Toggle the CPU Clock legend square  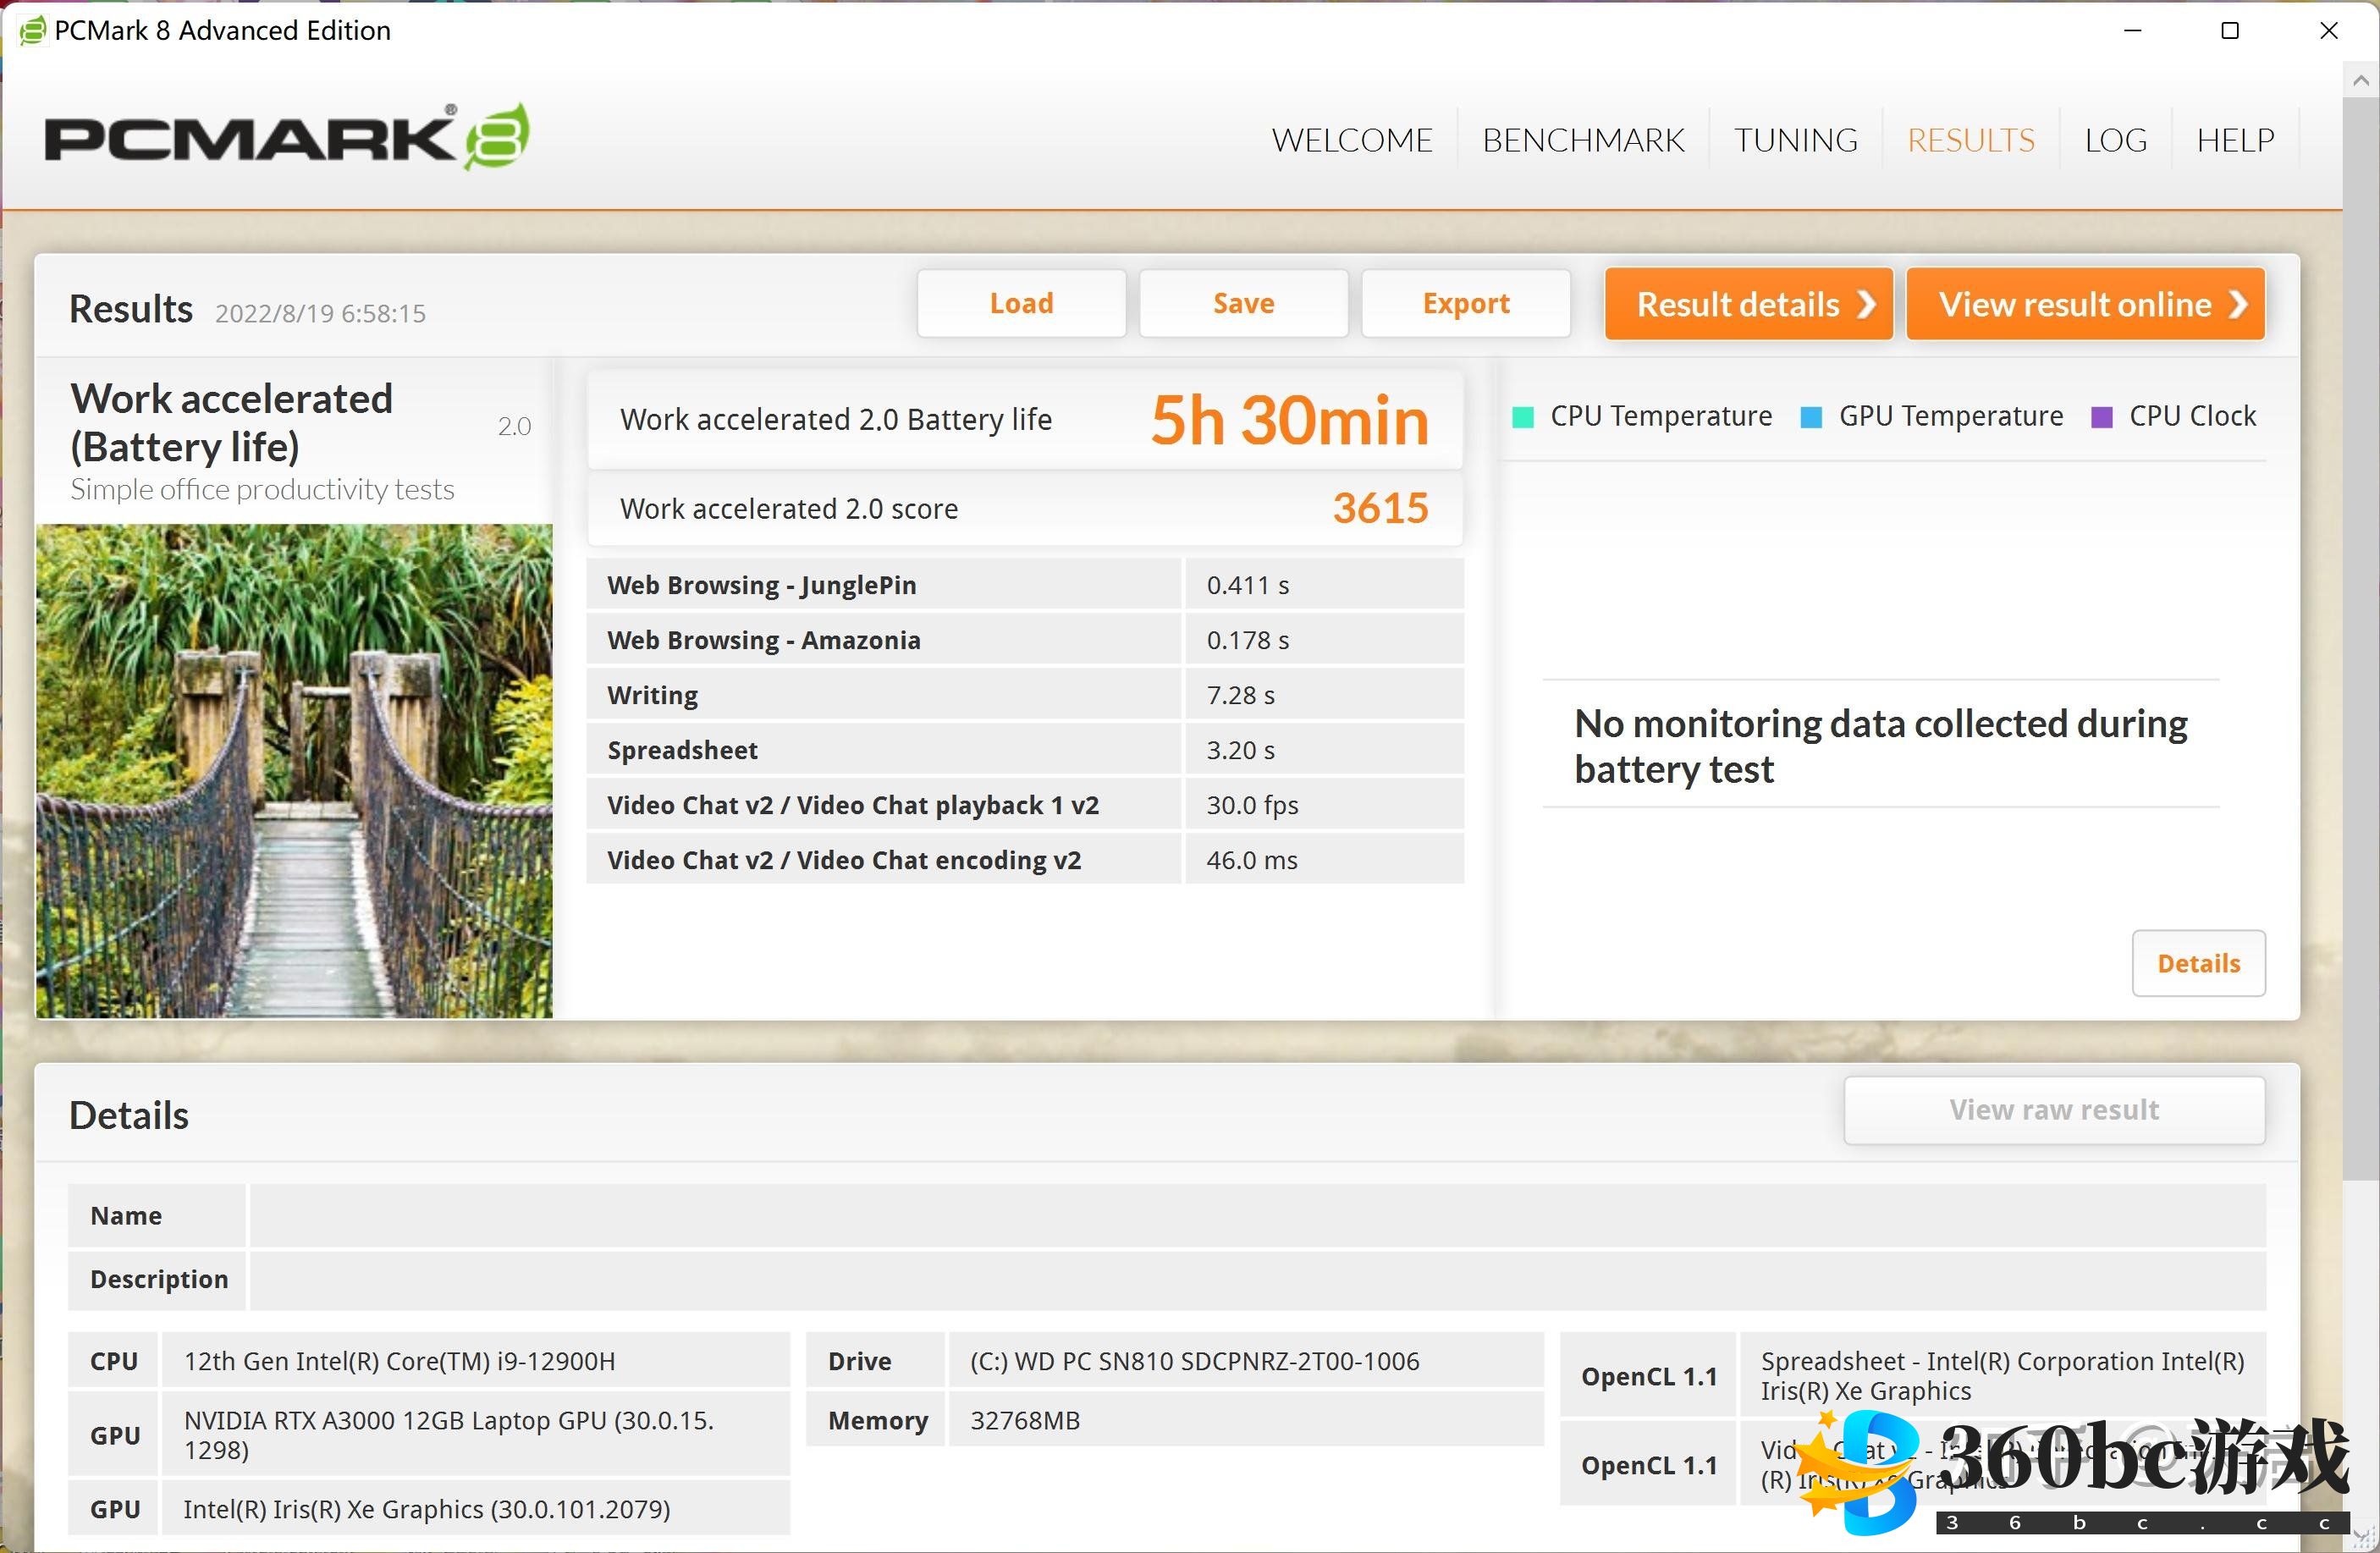[x=2102, y=418]
